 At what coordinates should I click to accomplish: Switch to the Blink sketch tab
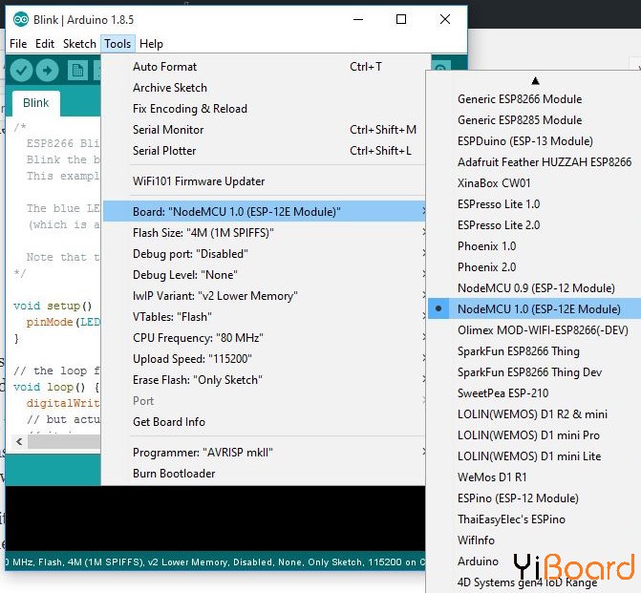[x=36, y=103]
